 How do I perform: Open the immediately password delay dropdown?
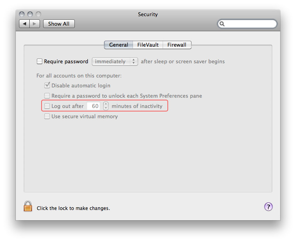115,62
